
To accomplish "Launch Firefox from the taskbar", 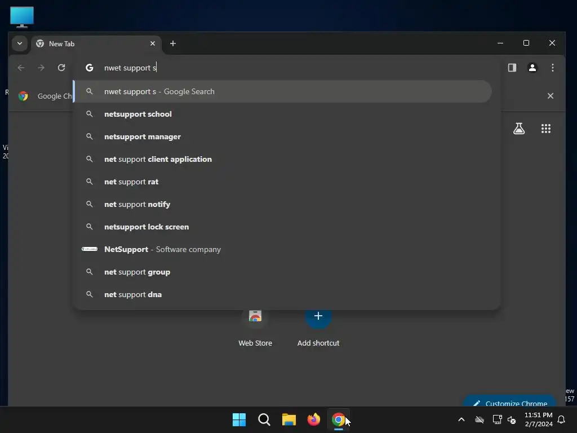I will pos(313,419).
